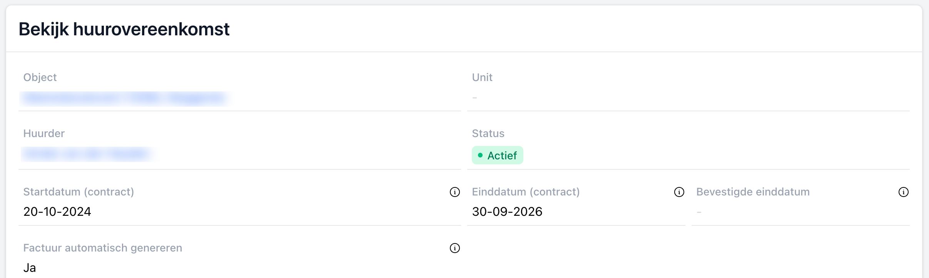This screenshot has height=278, width=929.
Task: Click info icon for Factuur automatisch genereren
Action: (454, 248)
